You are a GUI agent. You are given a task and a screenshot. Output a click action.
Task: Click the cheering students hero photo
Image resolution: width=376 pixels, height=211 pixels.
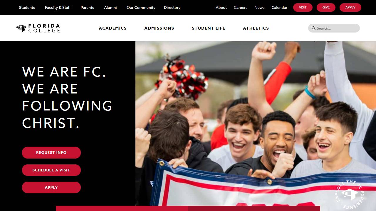256,123
